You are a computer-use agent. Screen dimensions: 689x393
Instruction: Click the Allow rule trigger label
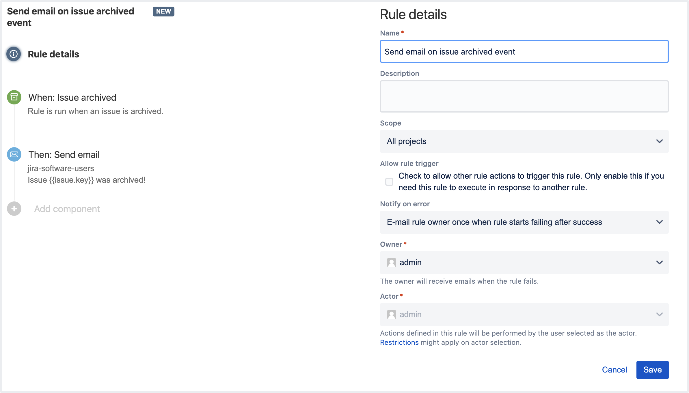(409, 164)
